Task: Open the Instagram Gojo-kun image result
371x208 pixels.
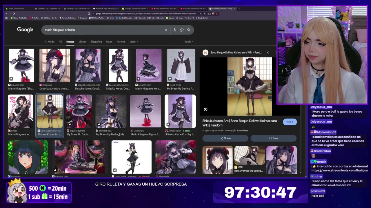Action: tap(54, 65)
